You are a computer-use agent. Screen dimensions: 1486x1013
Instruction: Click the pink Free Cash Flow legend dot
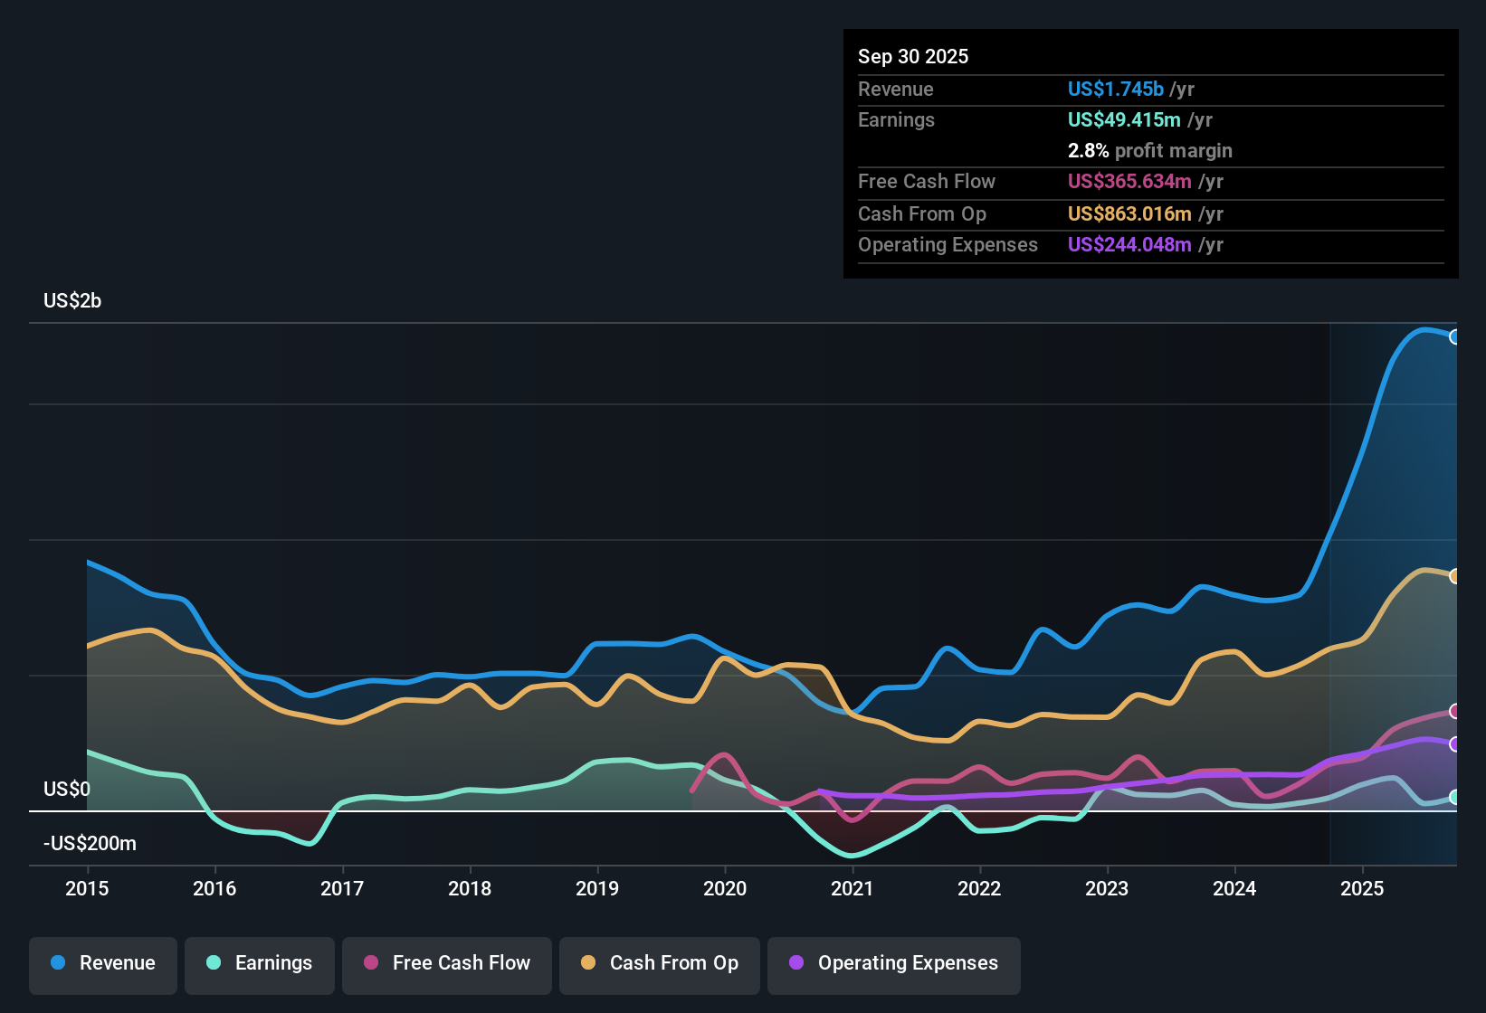coord(371,962)
